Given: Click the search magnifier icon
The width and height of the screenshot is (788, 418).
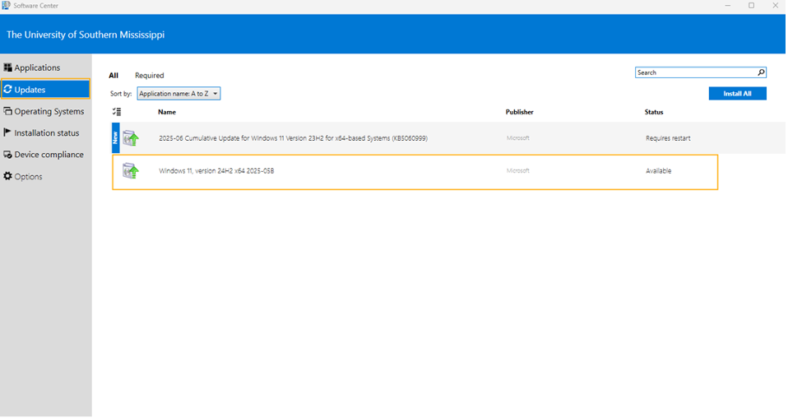Looking at the screenshot, I should coord(761,72).
